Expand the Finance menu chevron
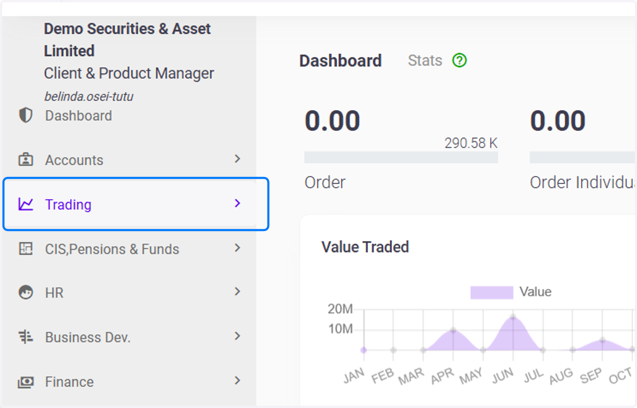The height and width of the screenshot is (408, 637). click(x=237, y=380)
